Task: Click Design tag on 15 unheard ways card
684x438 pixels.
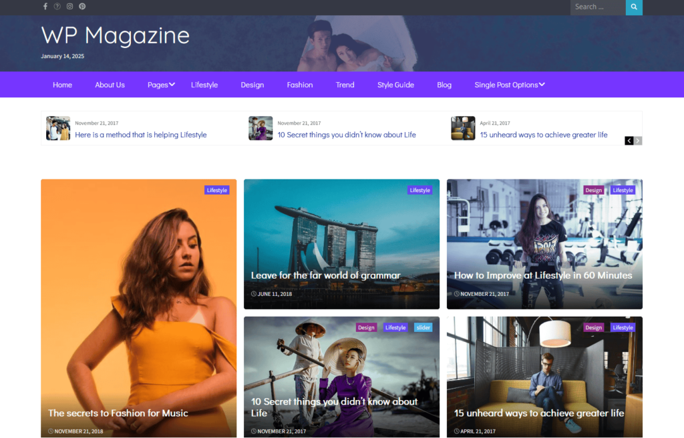Action: tap(593, 328)
